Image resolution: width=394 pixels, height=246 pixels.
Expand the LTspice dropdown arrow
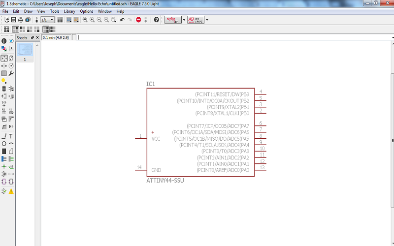click(x=207, y=20)
